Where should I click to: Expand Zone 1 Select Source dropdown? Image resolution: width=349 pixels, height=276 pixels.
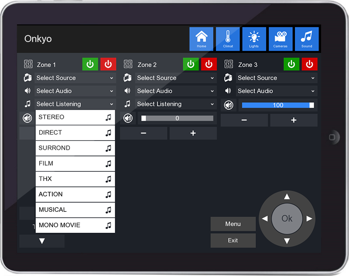click(x=75, y=78)
